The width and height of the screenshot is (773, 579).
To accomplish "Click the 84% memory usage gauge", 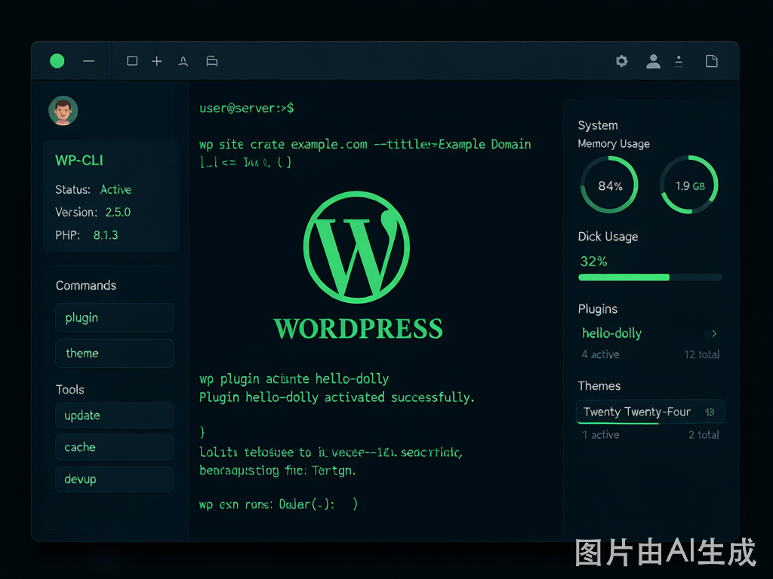I will point(609,185).
